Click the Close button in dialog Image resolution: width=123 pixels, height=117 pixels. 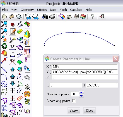coord(90,110)
